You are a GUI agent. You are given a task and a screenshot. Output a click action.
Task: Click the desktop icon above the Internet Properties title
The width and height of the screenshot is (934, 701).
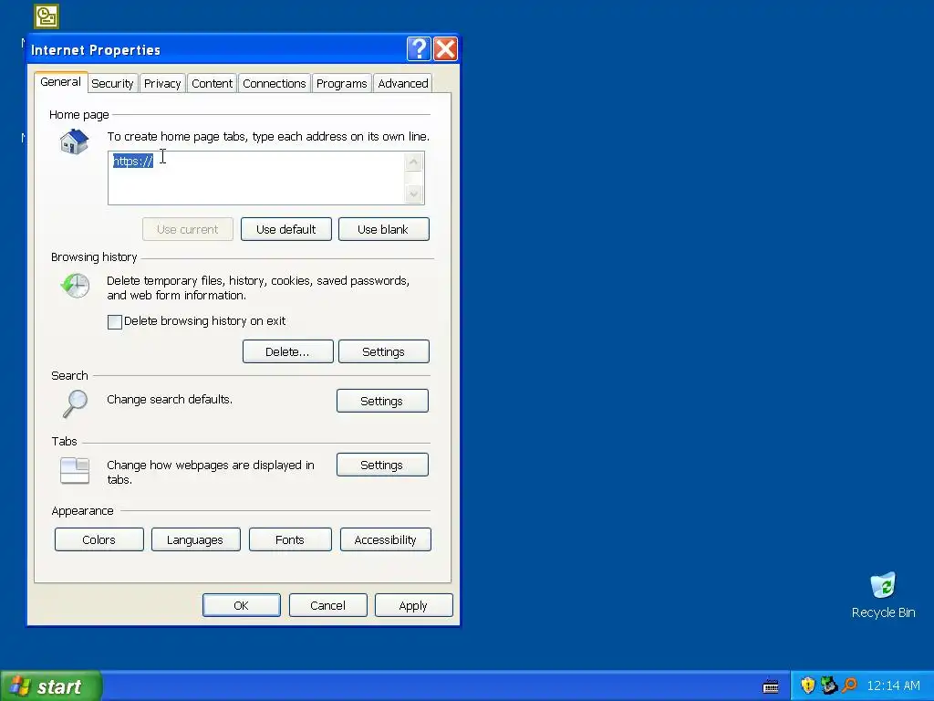47,16
